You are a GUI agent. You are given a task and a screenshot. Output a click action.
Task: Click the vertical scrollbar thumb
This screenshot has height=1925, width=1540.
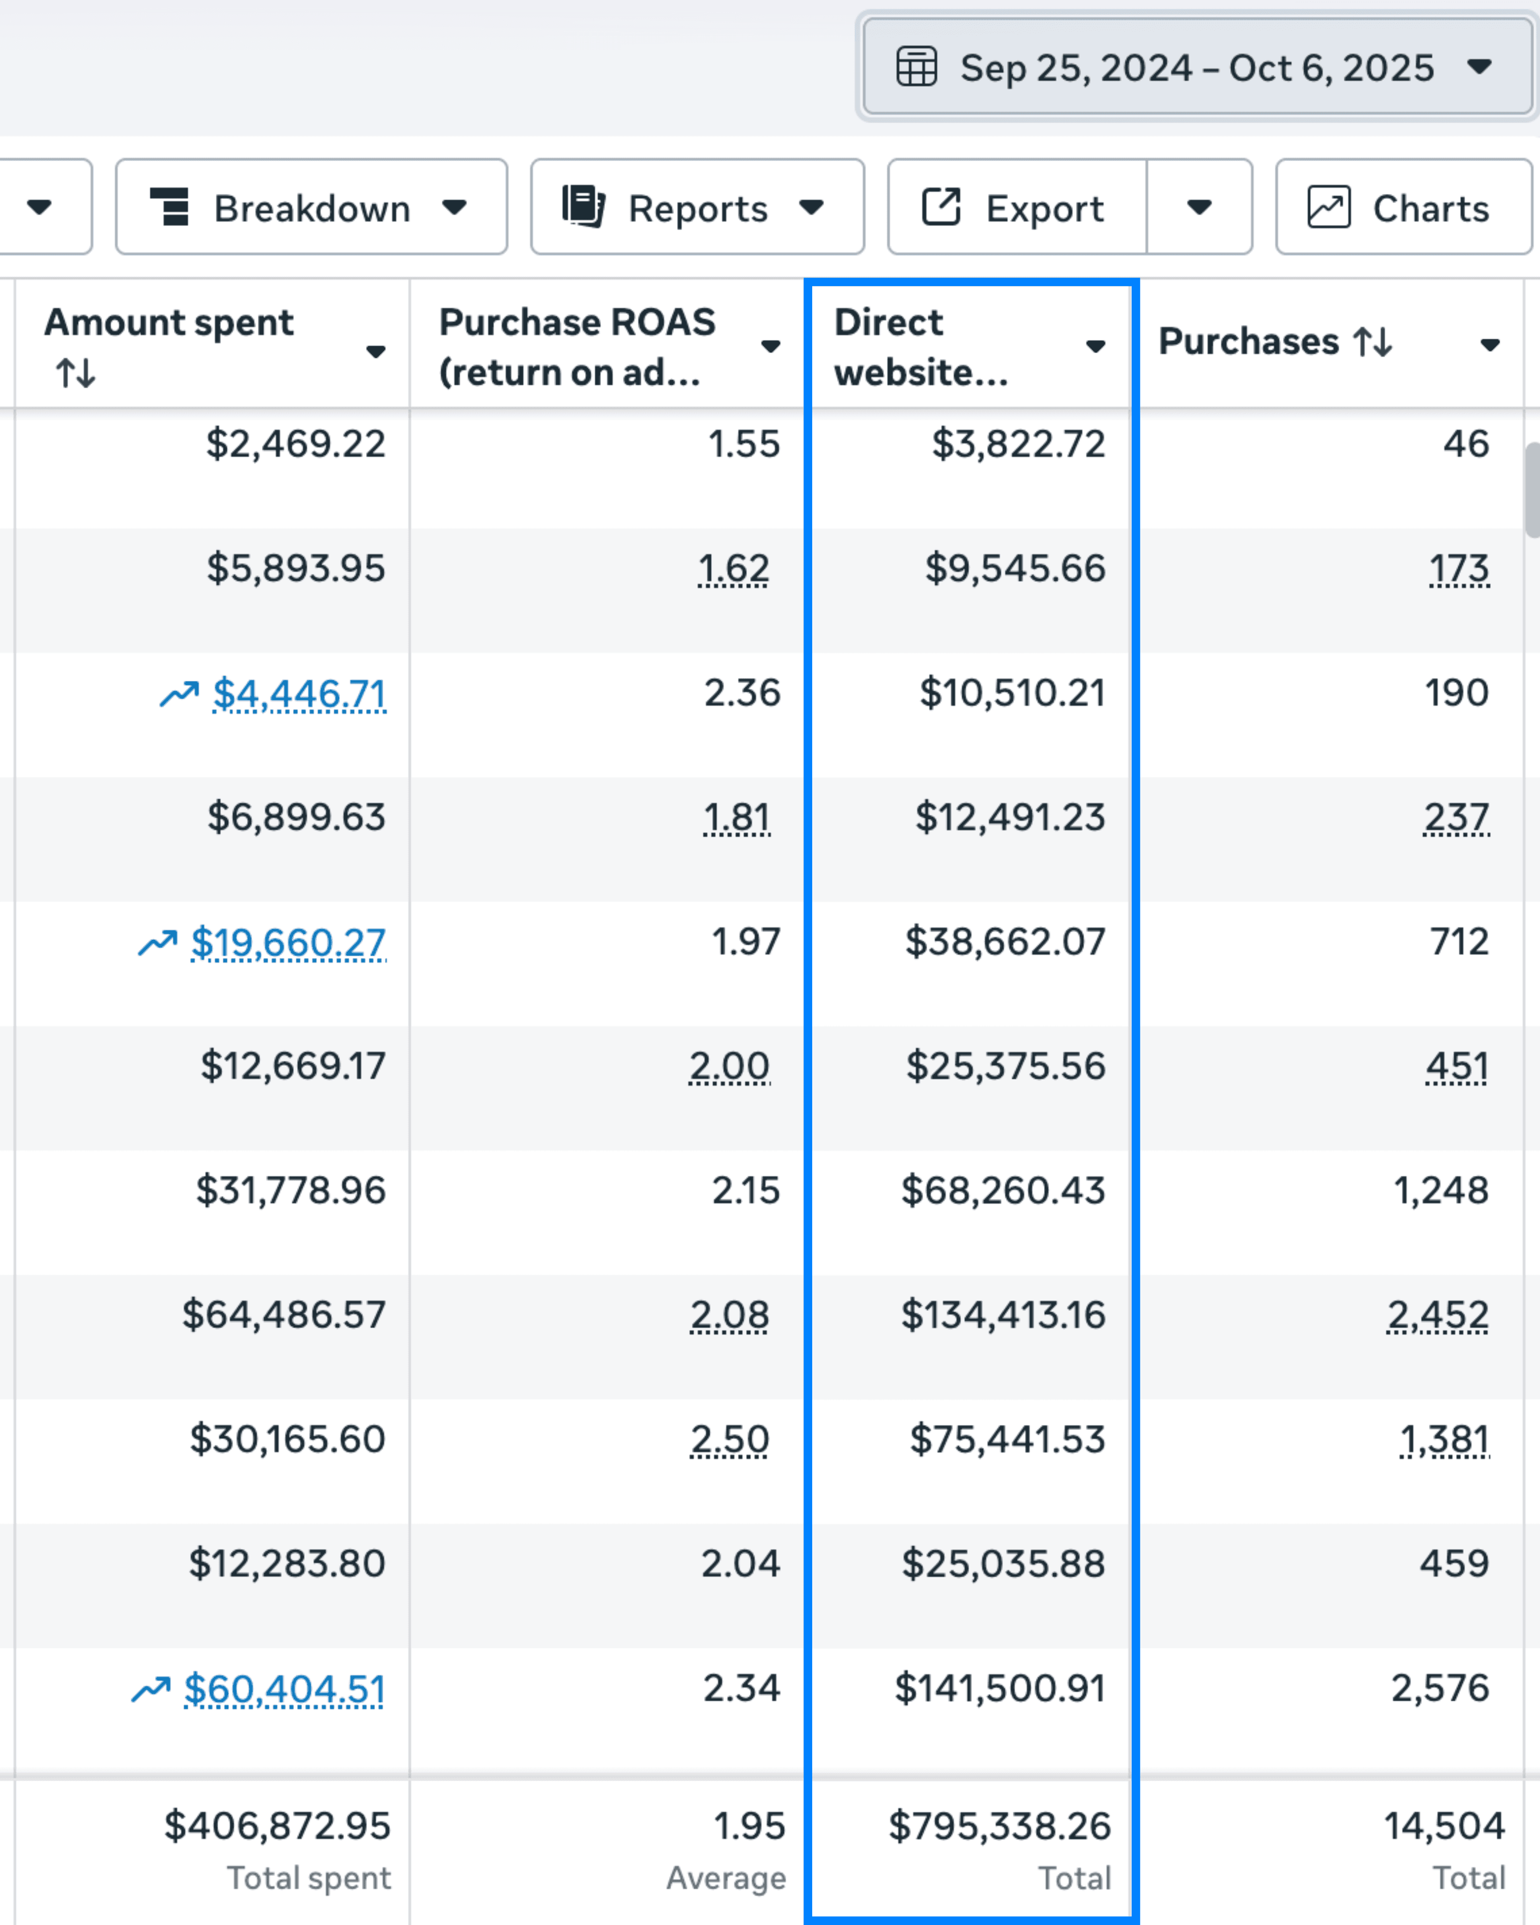pos(1532,489)
